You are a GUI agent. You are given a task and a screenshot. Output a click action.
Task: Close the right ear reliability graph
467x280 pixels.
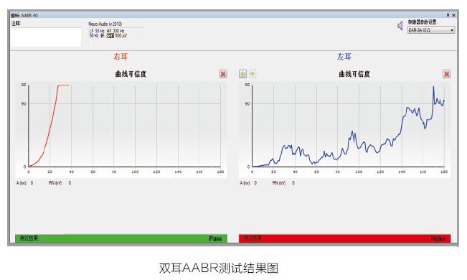pos(223,74)
